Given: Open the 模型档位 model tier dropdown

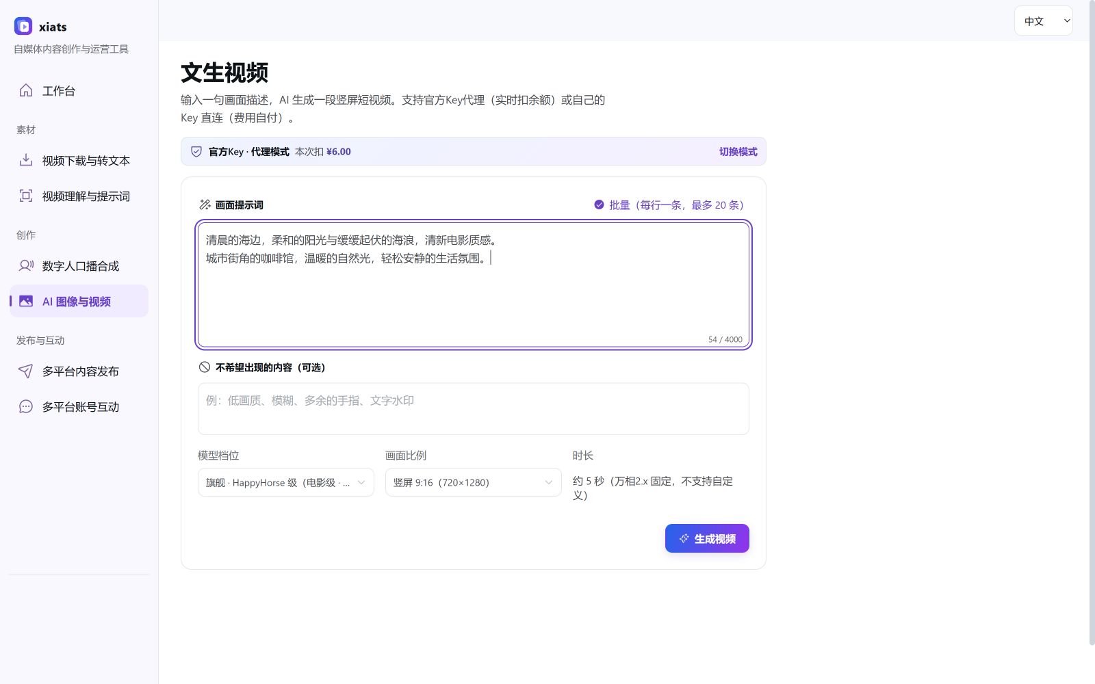Looking at the screenshot, I should pyautogui.click(x=286, y=482).
